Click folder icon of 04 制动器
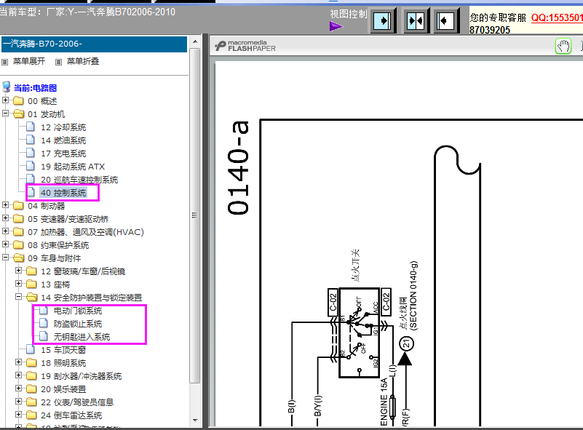The height and width of the screenshot is (430, 583). [x=19, y=205]
